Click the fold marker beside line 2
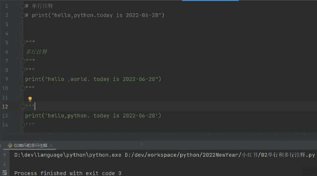 pos(23,15)
